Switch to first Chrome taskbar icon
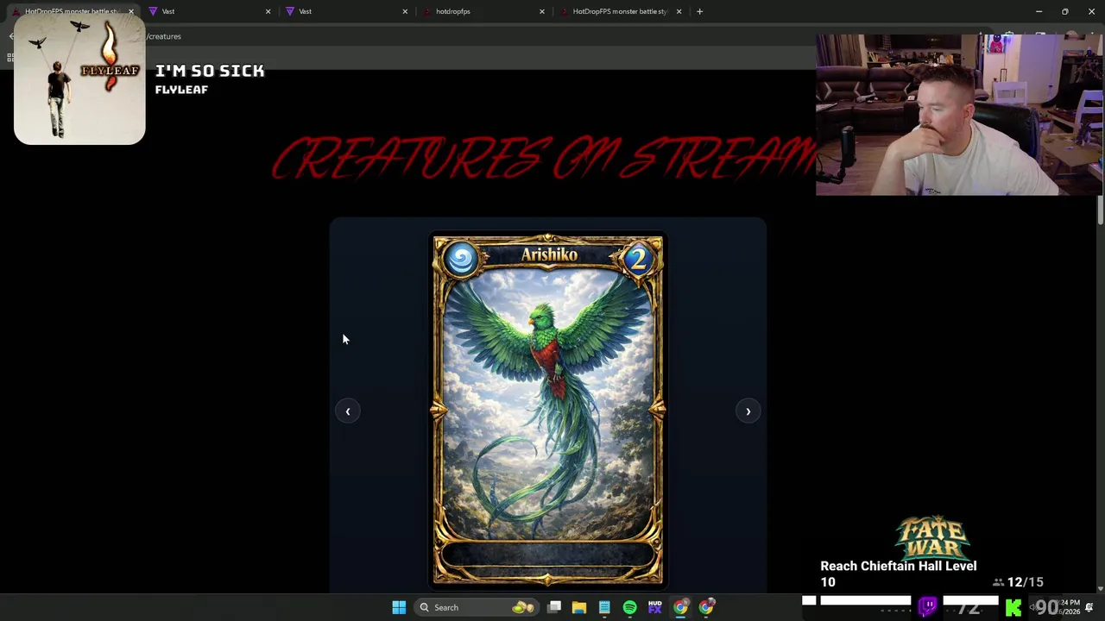1105x621 pixels. 681,607
